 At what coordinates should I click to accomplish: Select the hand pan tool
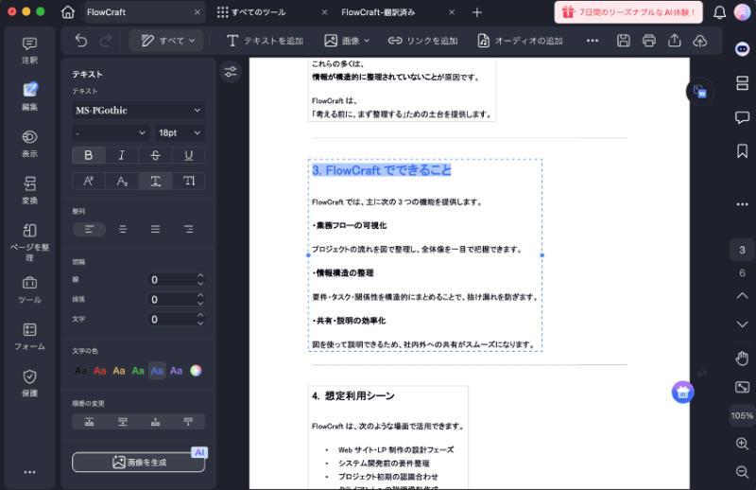point(742,359)
